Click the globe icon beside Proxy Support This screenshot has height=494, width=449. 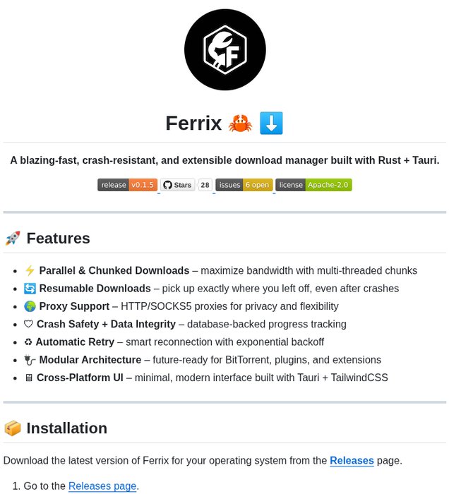(30, 306)
